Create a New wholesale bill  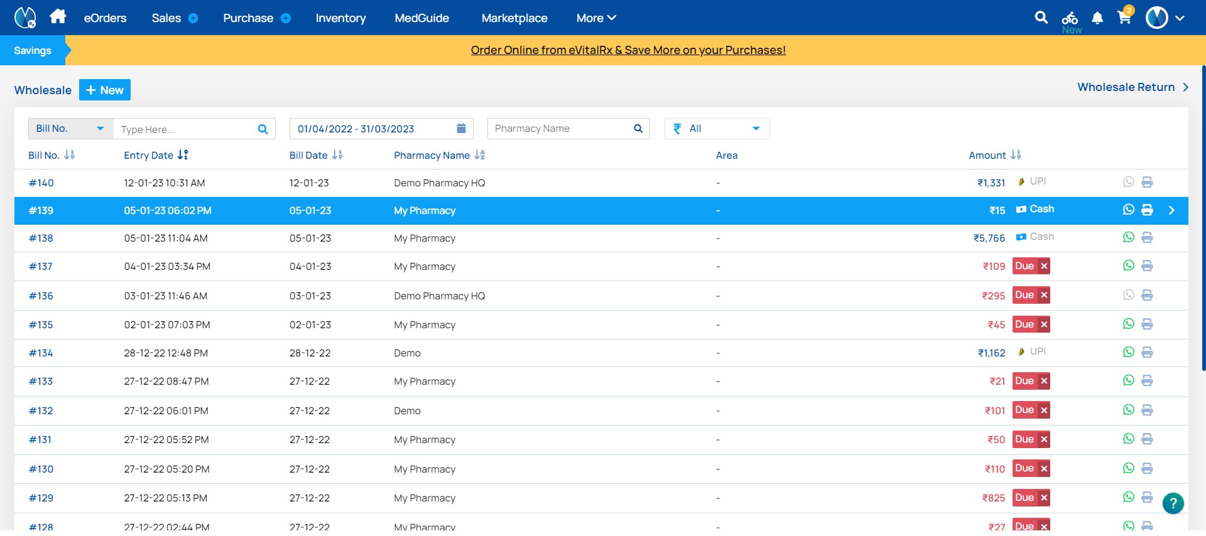pyautogui.click(x=105, y=90)
